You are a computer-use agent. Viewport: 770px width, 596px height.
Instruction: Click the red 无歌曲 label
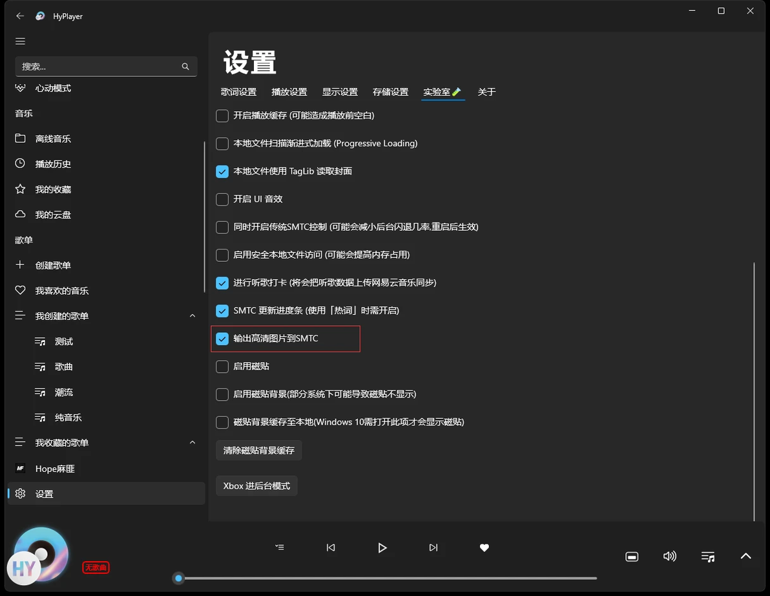point(96,568)
